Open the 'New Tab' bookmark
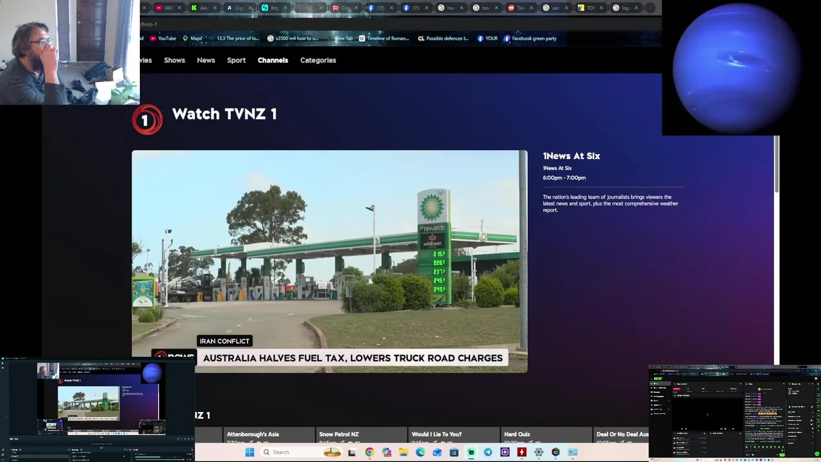This screenshot has height=462, width=821. click(341, 38)
